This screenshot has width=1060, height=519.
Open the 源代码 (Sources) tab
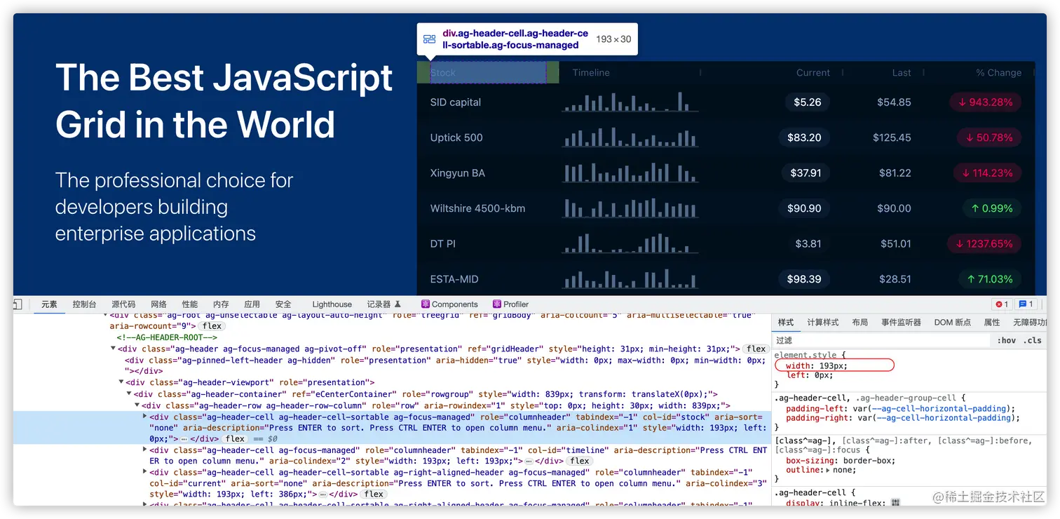123,304
